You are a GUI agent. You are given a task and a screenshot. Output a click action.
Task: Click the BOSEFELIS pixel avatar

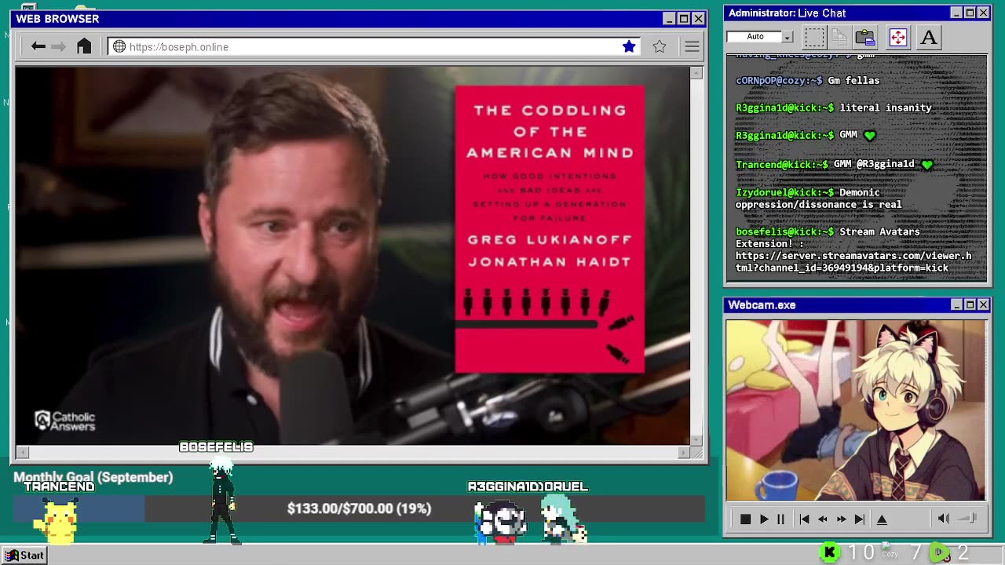point(221,501)
